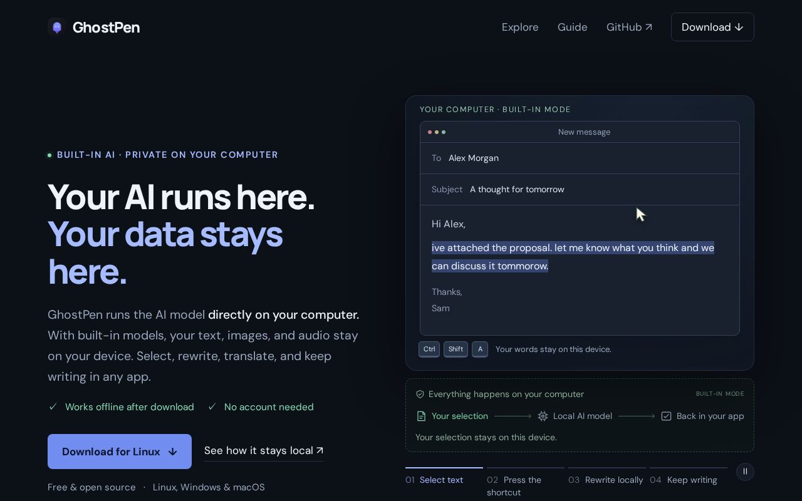Click the Everything happens on your computer text
This screenshot has width=802, height=501.
pos(506,394)
